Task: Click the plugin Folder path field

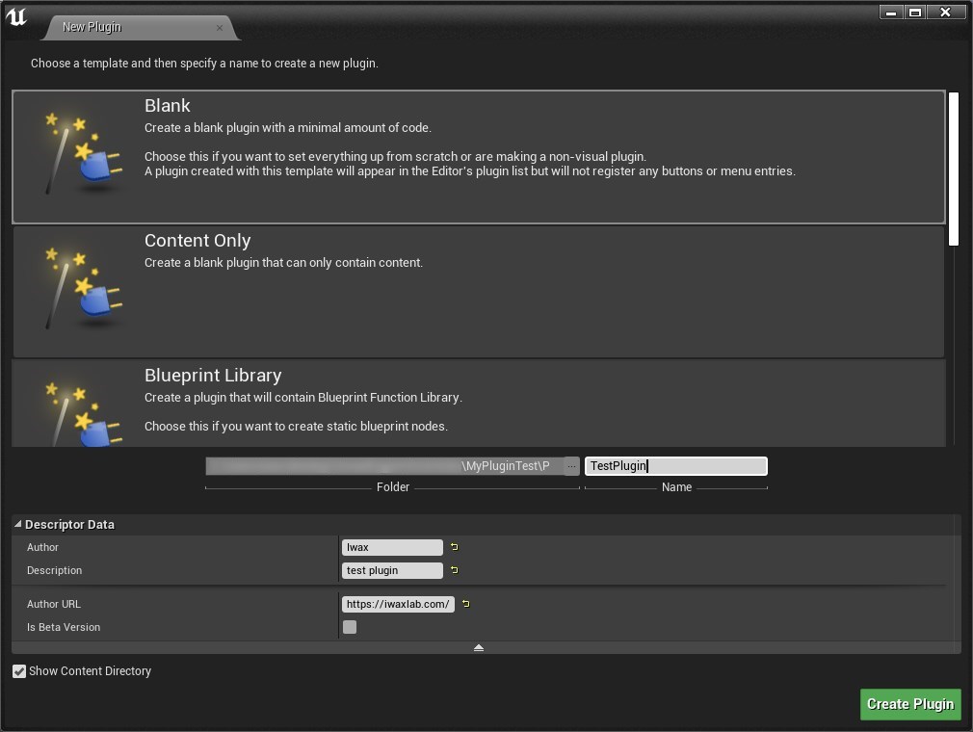Action: [384, 466]
